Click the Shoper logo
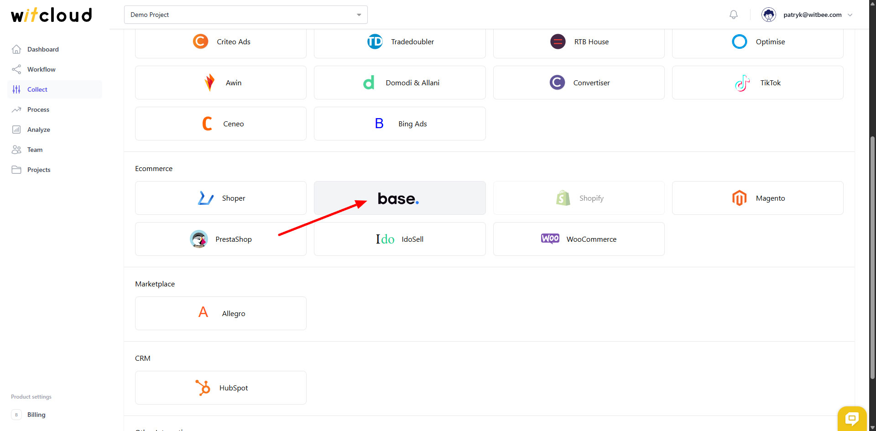This screenshot has height=431, width=876. 206,198
